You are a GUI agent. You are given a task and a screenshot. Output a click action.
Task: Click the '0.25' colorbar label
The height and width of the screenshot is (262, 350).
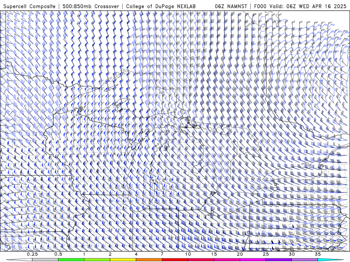tap(32, 254)
